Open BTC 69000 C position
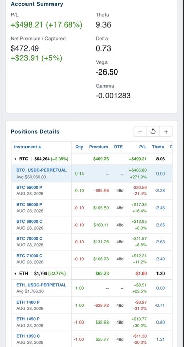This screenshot has height=347, width=184. click(x=30, y=221)
